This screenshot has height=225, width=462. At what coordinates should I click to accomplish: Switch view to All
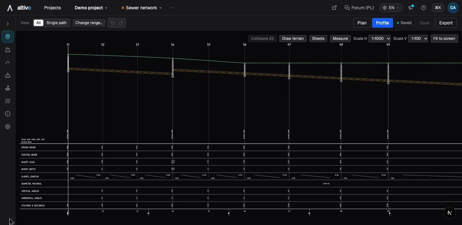tap(38, 23)
